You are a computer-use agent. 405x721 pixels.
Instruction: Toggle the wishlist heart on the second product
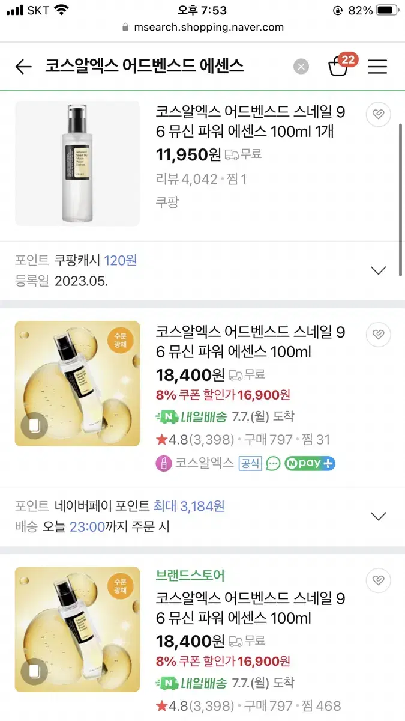click(x=378, y=335)
